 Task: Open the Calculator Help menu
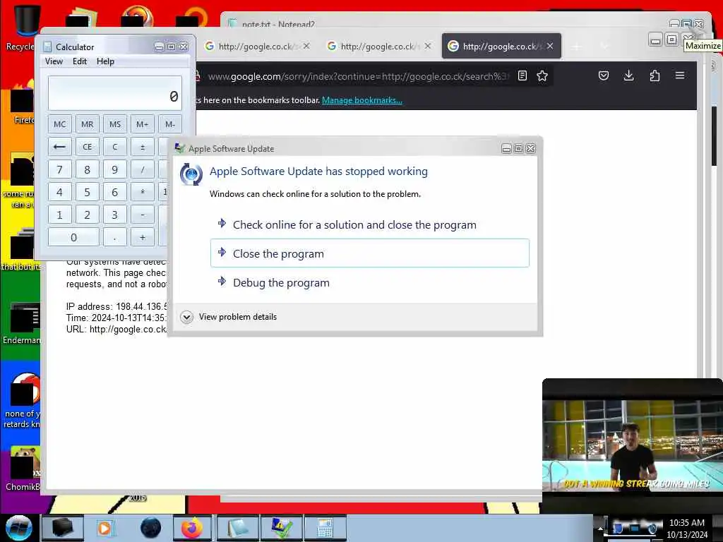point(105,61)
